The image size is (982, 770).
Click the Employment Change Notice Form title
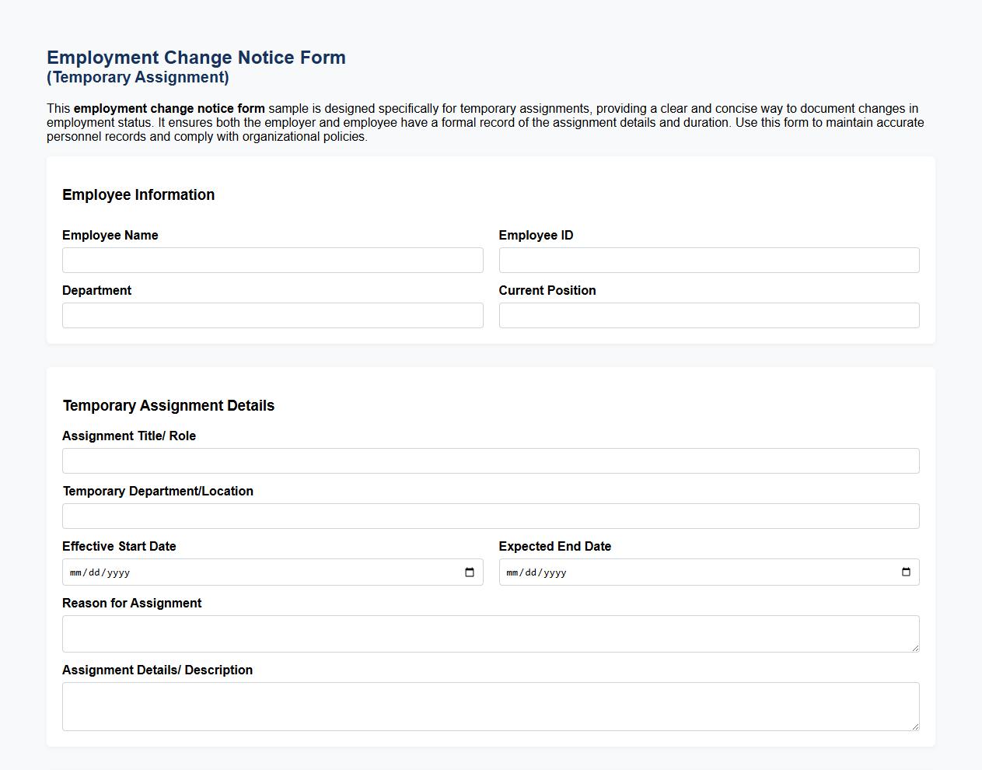(x=196, y=57)
